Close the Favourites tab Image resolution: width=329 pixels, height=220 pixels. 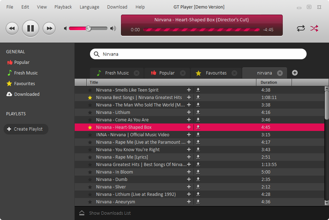[x=234, y=73]
